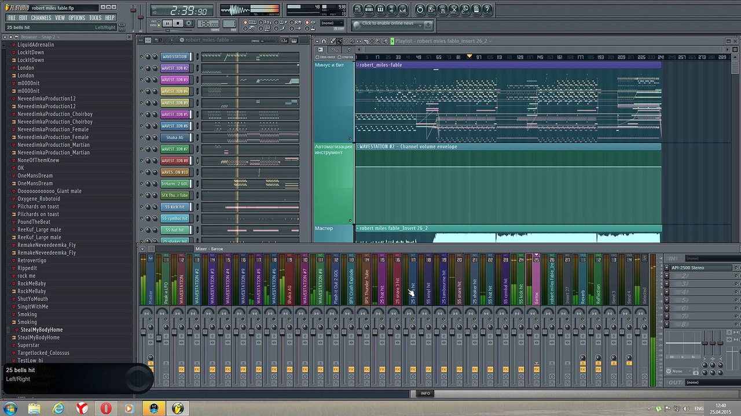Image resolution: width=741 pixels, height=416 pixels.
Task: Open the OPTIONS menu
Action: pos(76,18)
